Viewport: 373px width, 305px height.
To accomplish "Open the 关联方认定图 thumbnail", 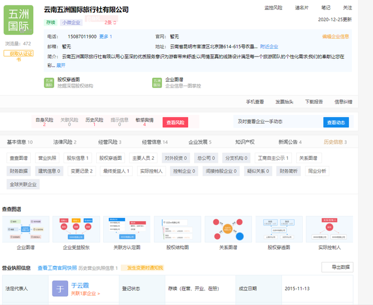I will pyautogui.click(x=127, y=229).
